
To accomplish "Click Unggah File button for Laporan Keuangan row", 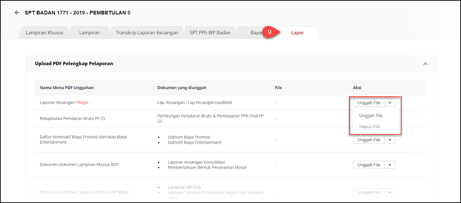I will pyautogui.click(x=368, y=103).
